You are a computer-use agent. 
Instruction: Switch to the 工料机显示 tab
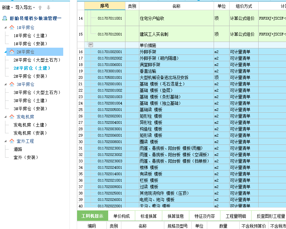pos(93,216)
